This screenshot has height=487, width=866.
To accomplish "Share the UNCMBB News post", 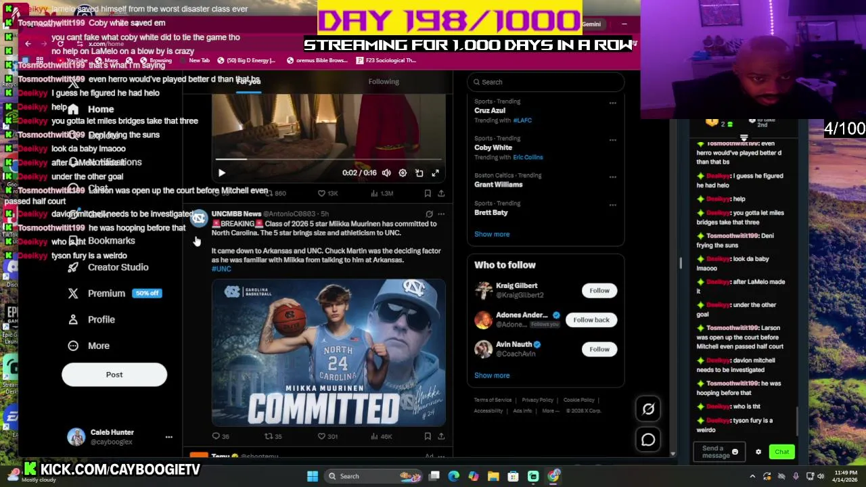I will pos(441,436).
